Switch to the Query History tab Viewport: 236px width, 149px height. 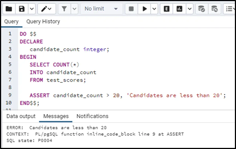(x=43, y=22)
